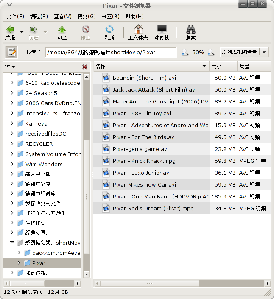Select 郭德纲相声 folder in the tree
The image size is (274, 299).
tap(38, 273)
